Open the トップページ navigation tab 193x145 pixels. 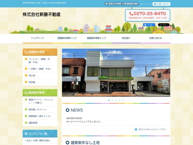[37, 38]
